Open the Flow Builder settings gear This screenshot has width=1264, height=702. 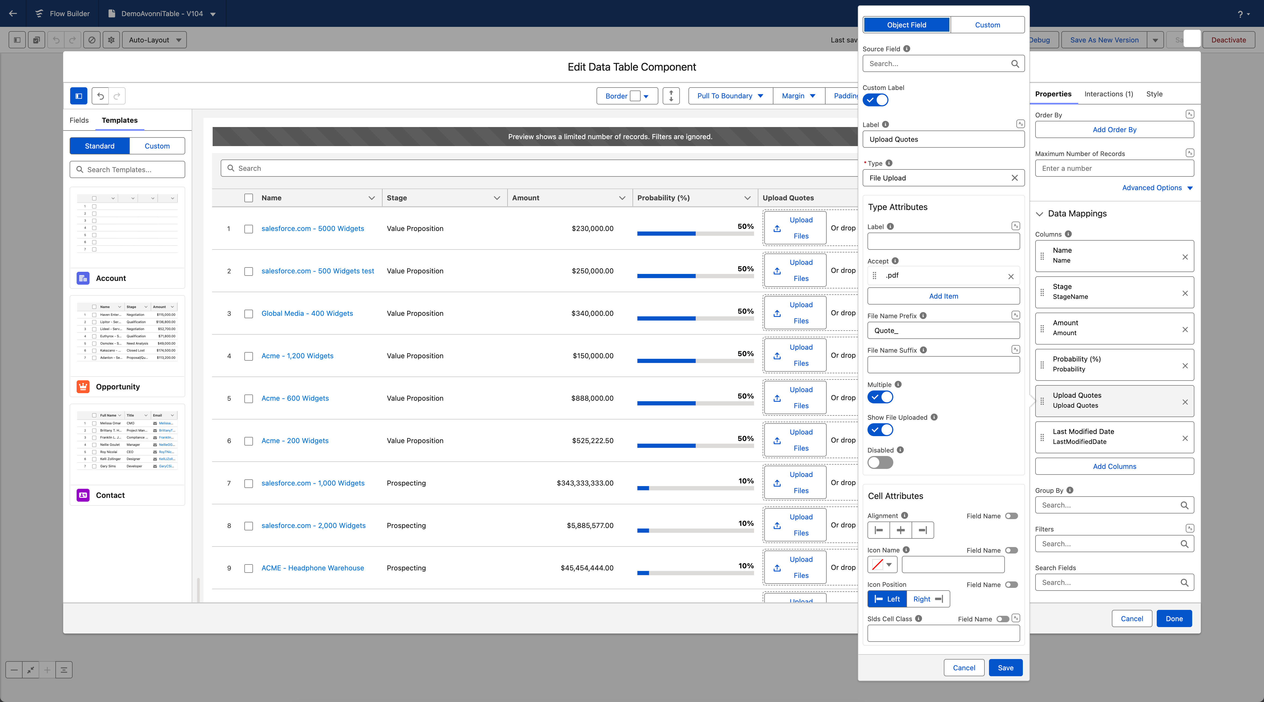[111, 40]
